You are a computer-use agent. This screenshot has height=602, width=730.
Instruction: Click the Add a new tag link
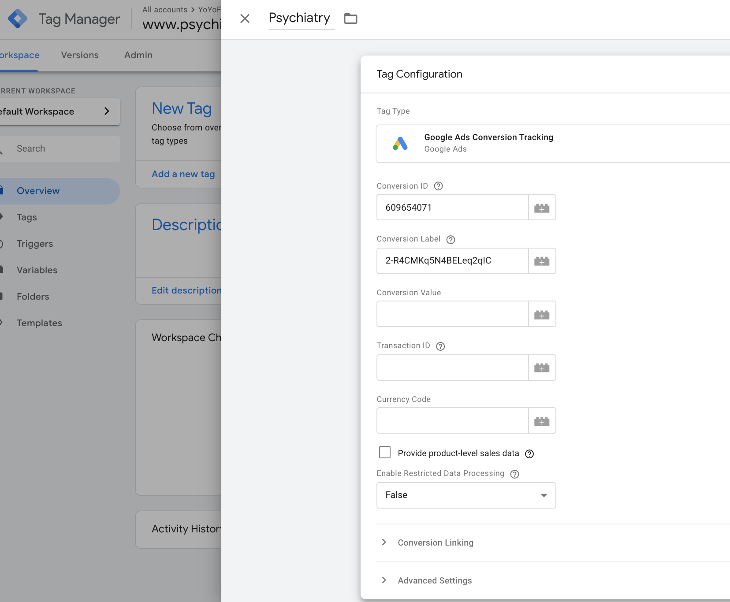click(183, 174)
